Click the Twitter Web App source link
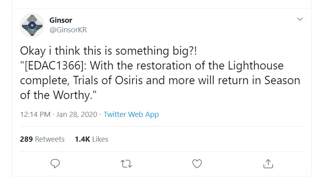321x178 pixels. [131, 115]
